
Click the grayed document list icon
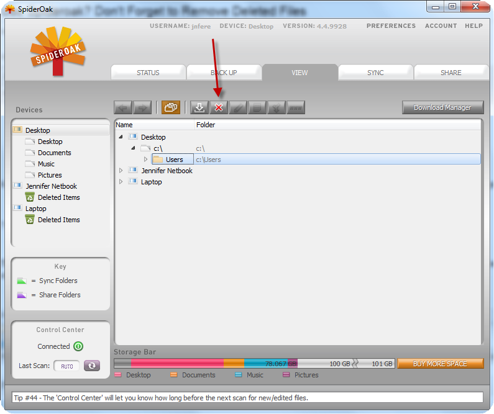[x=257, y=107]
